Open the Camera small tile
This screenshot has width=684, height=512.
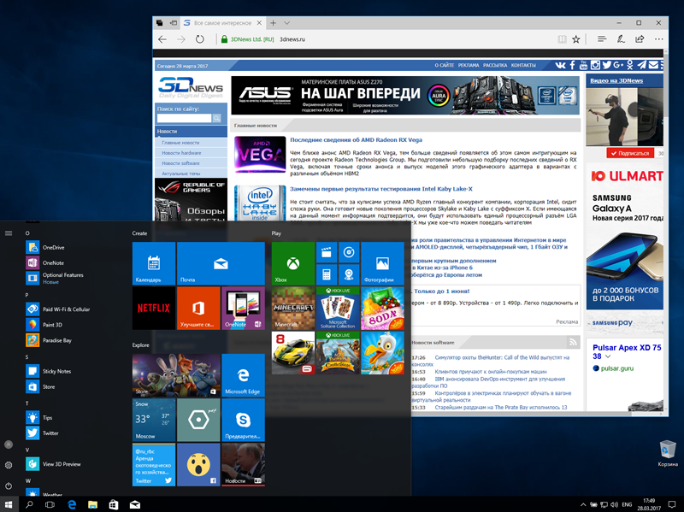[349, 274]
